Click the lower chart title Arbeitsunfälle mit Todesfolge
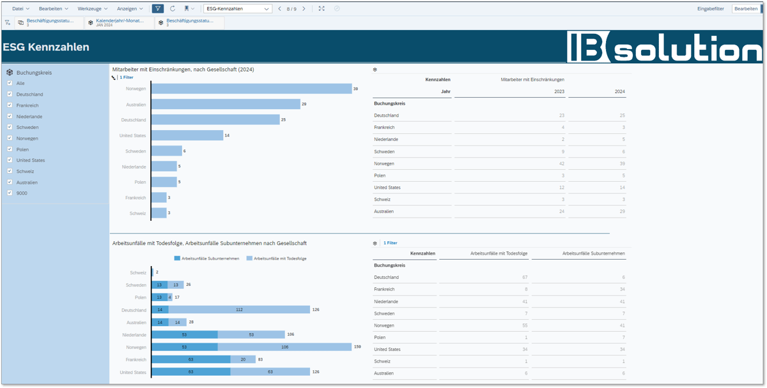Screen dimensions: 767x388 [209, 243]
